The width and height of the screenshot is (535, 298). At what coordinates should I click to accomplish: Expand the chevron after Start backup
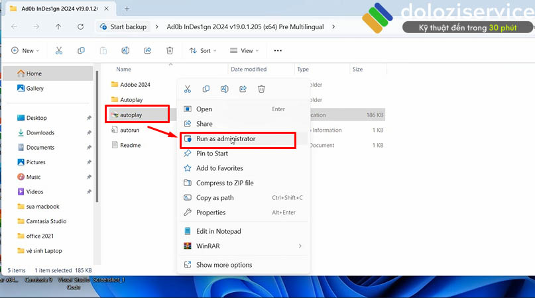(x=156, y=26)
